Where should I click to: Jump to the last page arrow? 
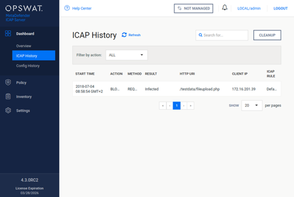[x=190, y=105]
